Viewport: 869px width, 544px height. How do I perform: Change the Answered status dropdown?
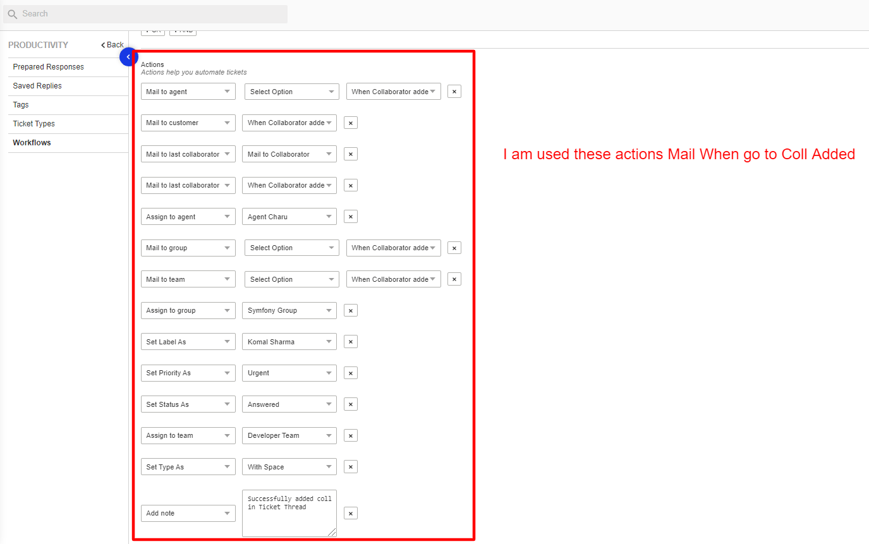[x=289, y=404]
